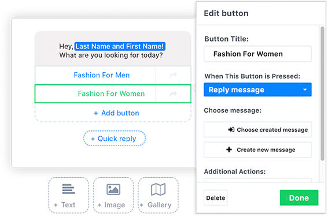Click the 'When This Button is Pressed:' label
Viewport: 328px width, 216px height.
pos(252,76)
